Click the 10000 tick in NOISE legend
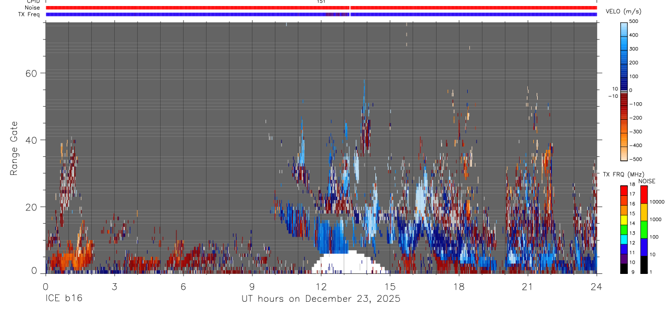 [x=657, y=202]
